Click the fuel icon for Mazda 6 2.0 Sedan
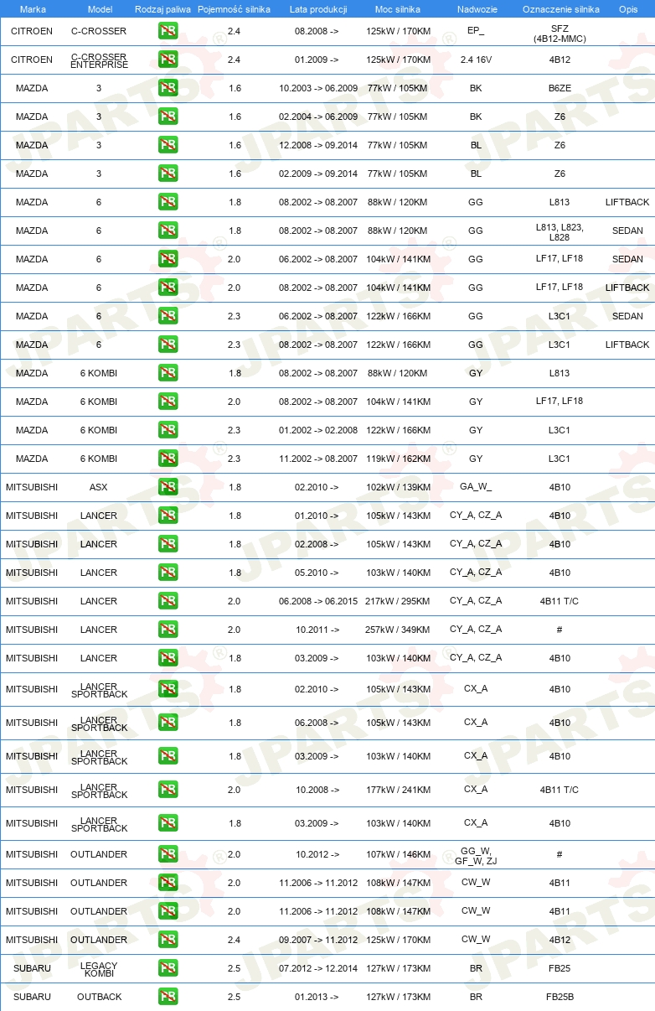Screen dimensions: 655x1011 click(168, 260)
